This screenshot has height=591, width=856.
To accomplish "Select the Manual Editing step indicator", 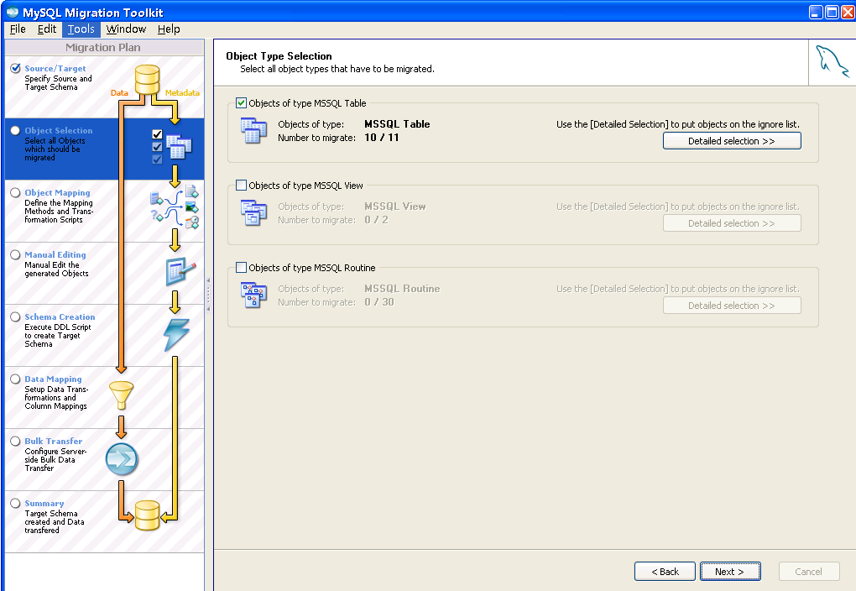I will click(15, 255).
